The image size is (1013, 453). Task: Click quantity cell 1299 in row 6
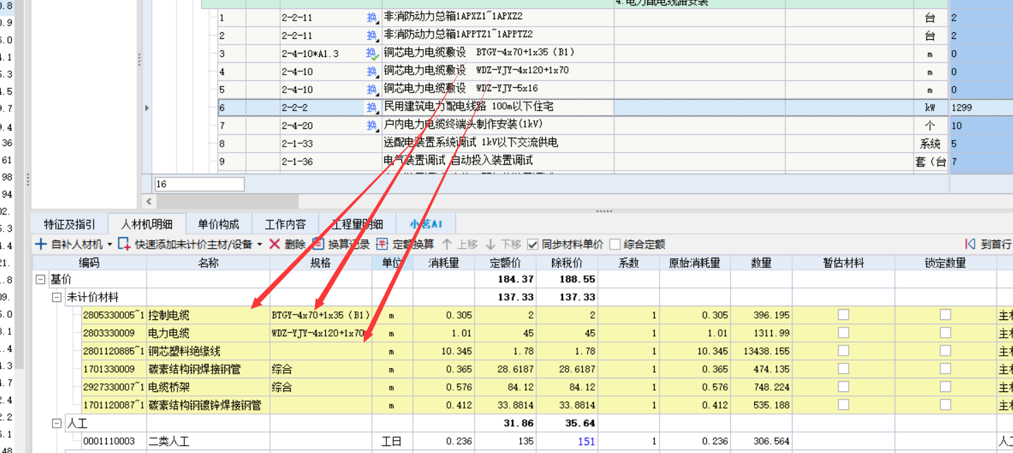(x=981, y=108)
